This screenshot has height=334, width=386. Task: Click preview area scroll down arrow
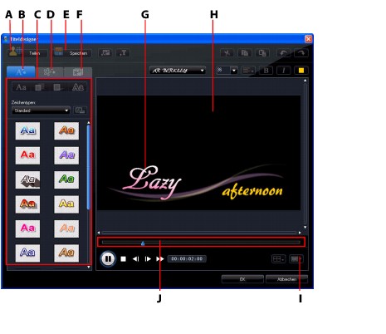click(x=305, y=227)
